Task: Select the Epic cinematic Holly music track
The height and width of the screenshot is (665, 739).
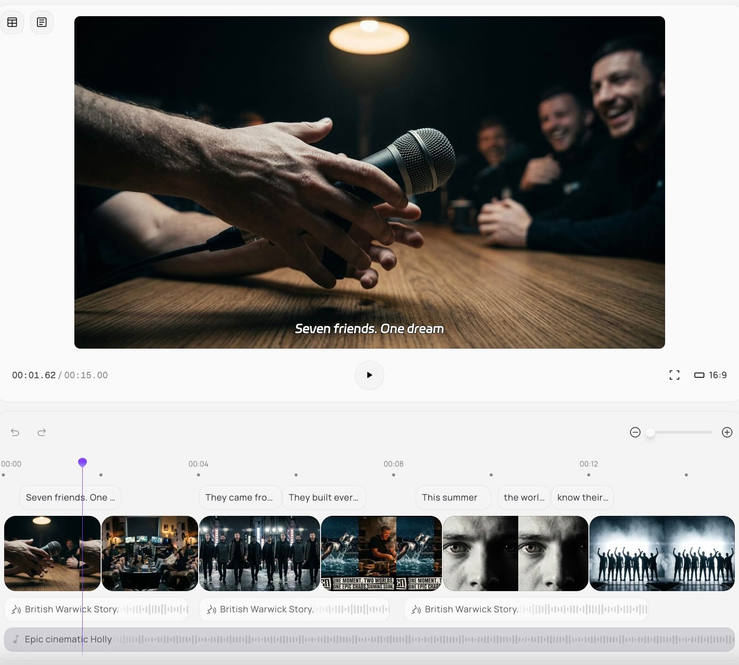Action: 369,639
